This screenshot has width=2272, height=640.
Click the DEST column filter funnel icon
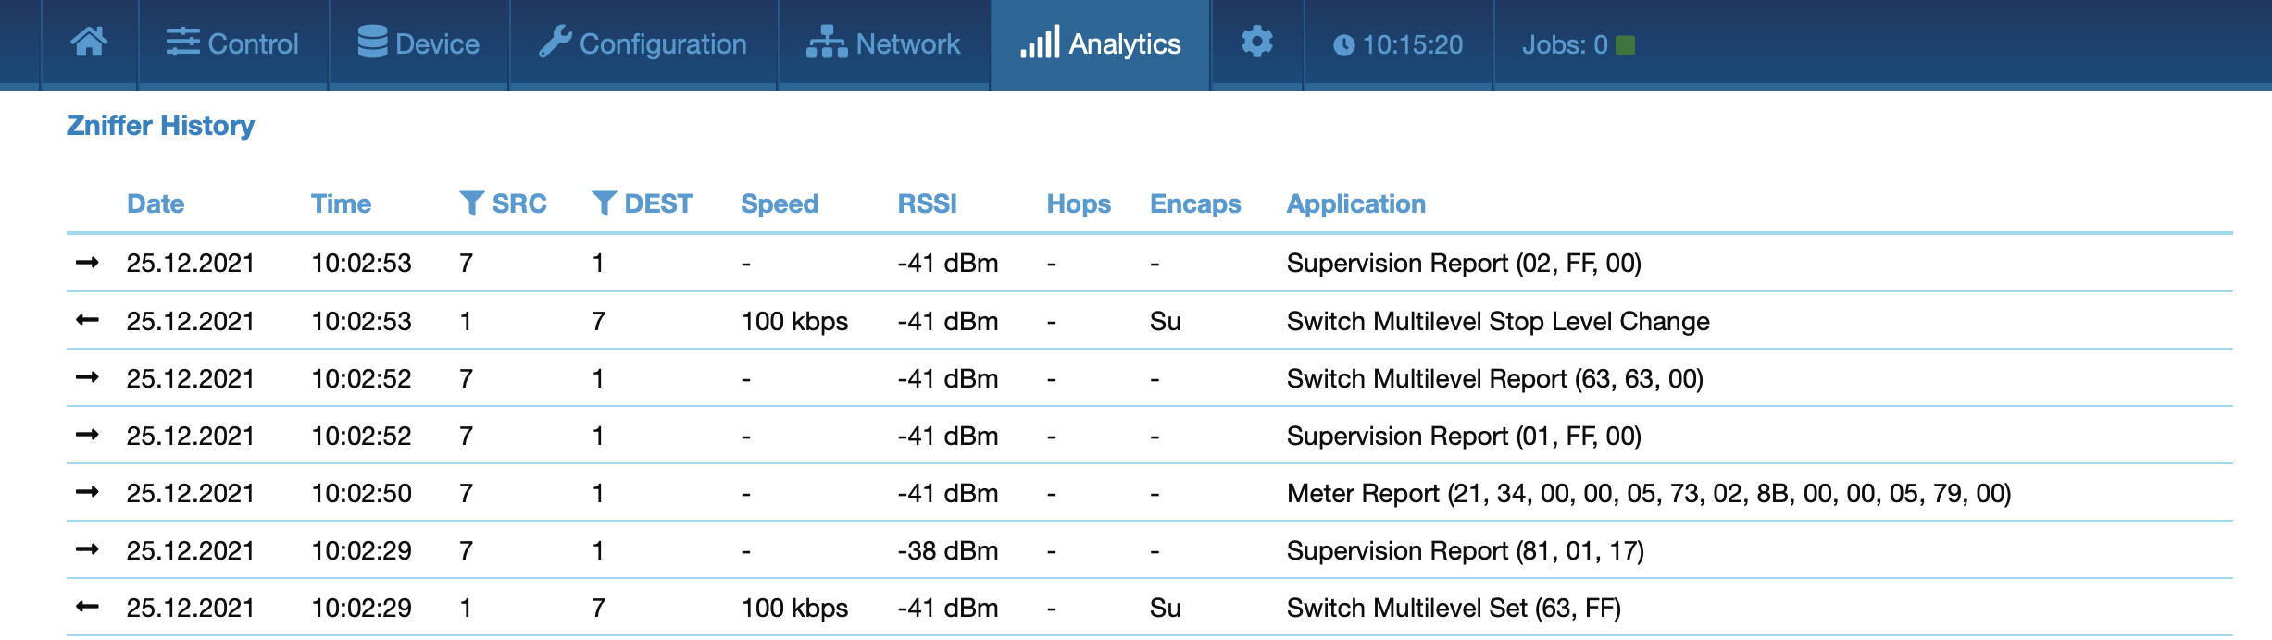point(604,203)
